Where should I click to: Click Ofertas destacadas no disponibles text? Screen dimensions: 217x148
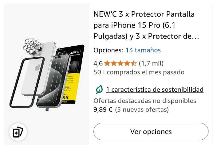[145, 101]
